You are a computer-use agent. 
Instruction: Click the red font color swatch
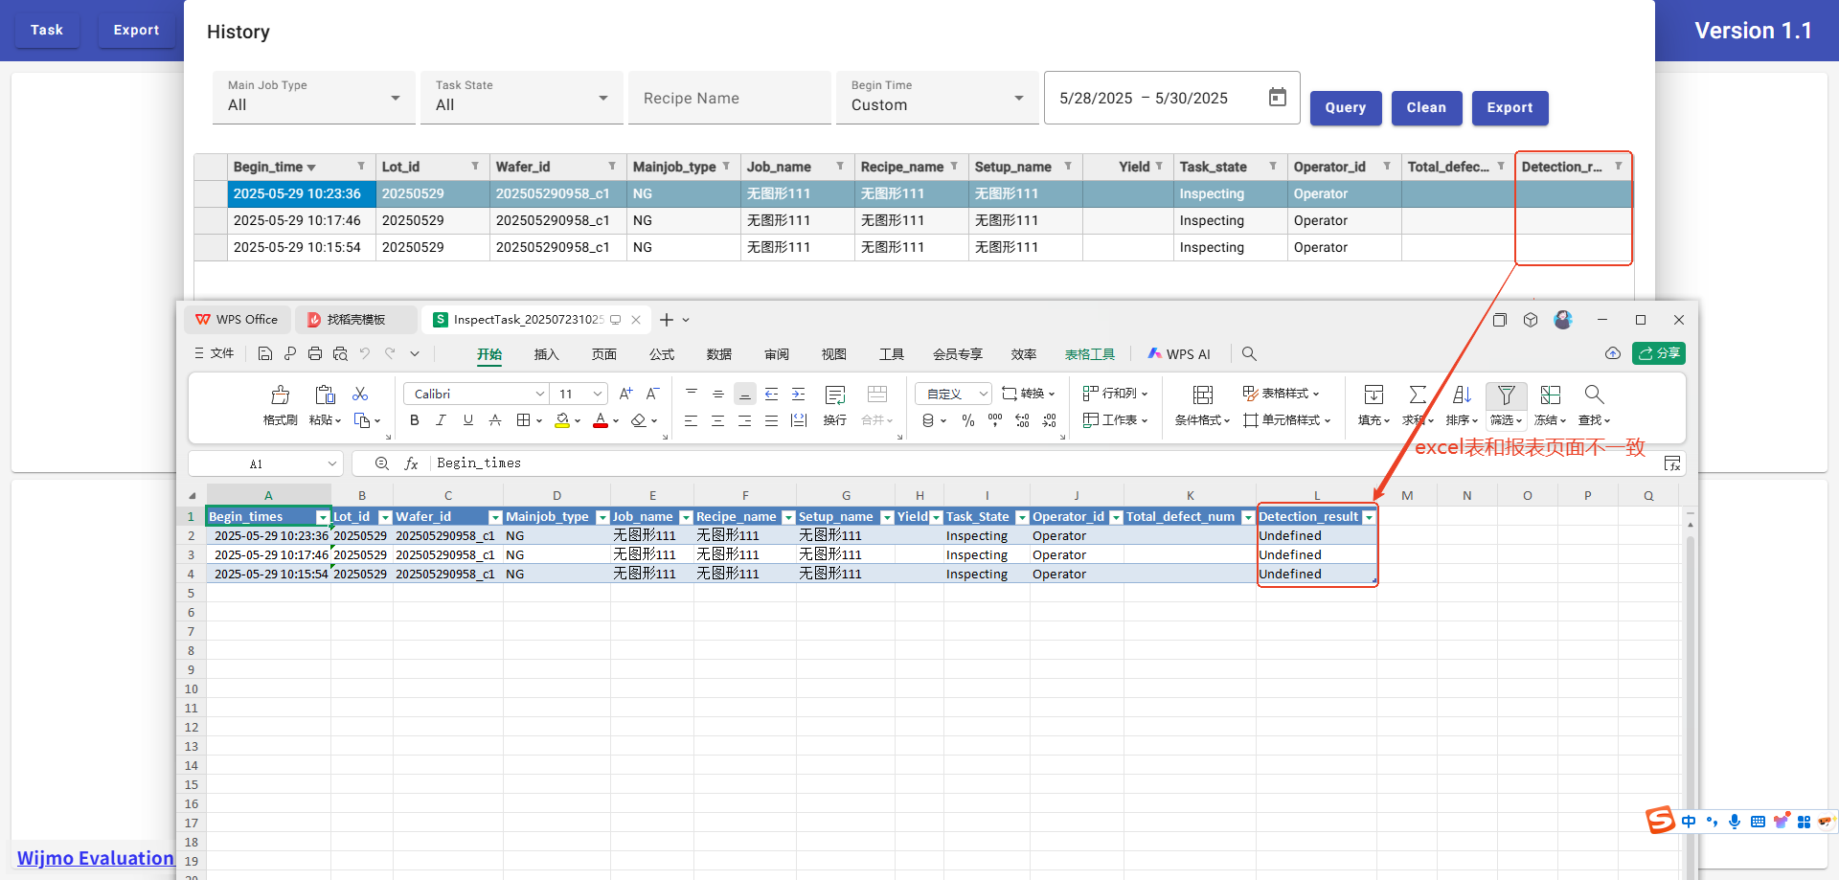[601, 420]
